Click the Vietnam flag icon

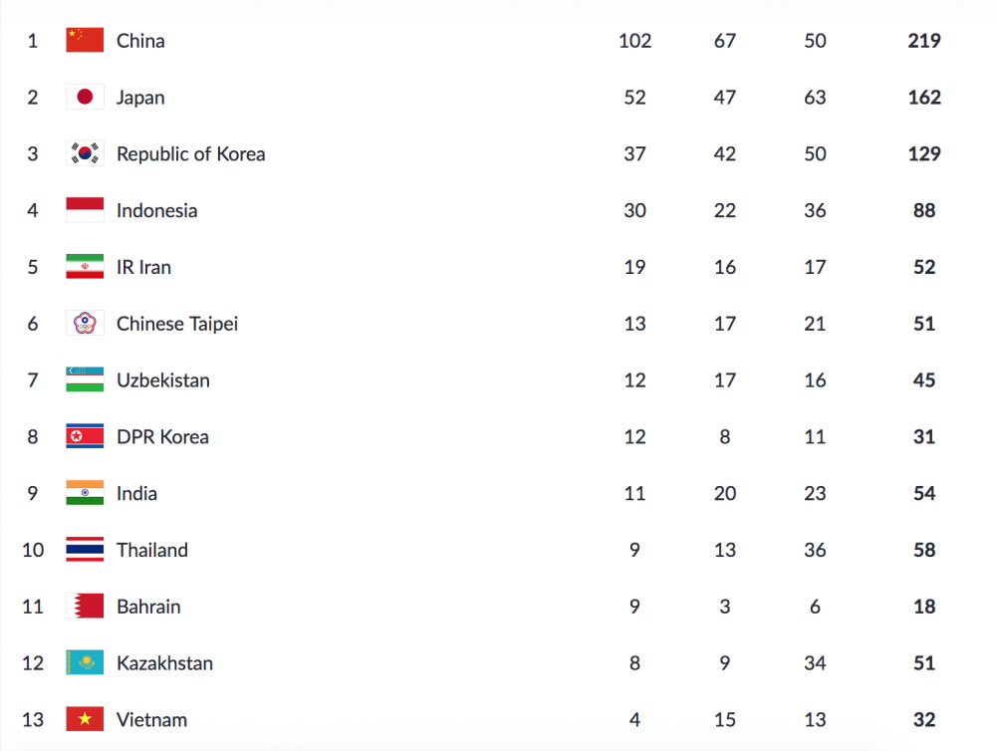coord(85,719)
